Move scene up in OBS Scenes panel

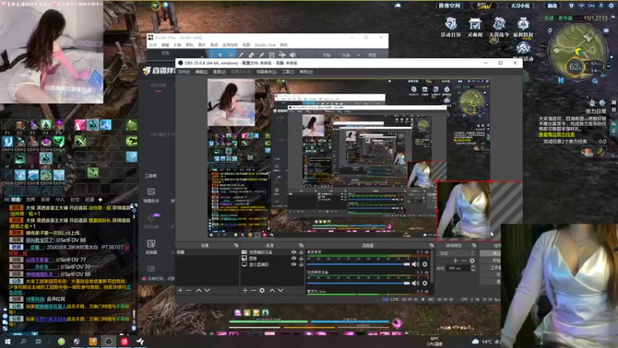[x=199, y=291]
